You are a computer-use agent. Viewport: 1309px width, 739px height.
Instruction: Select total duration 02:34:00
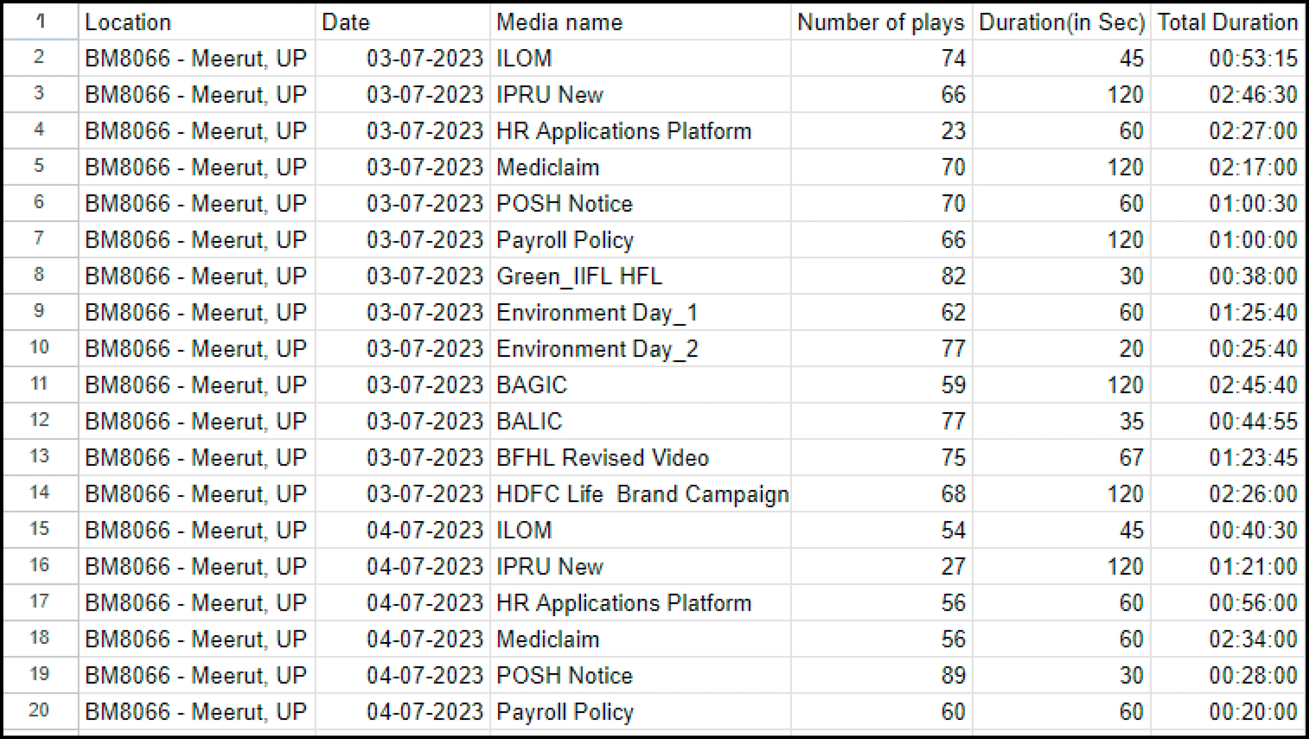[1228, 639]
